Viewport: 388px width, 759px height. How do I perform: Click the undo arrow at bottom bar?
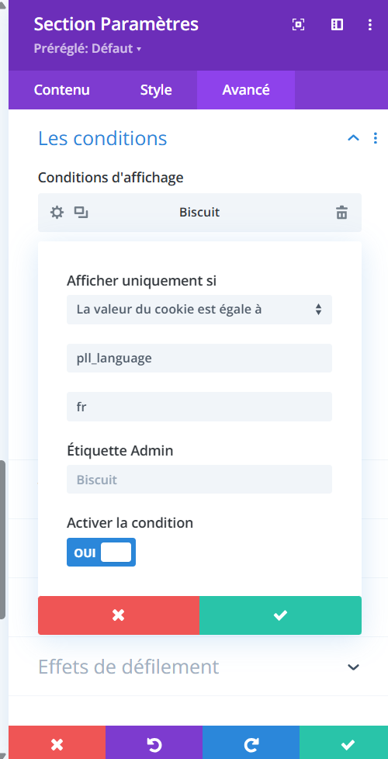[x=154, y=744]
